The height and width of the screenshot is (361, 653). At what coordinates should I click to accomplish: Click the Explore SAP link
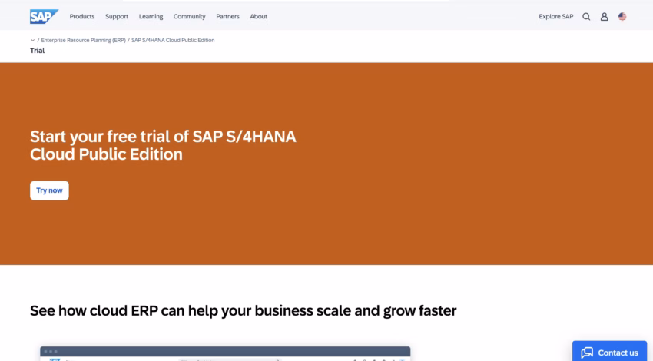[556, 16]
